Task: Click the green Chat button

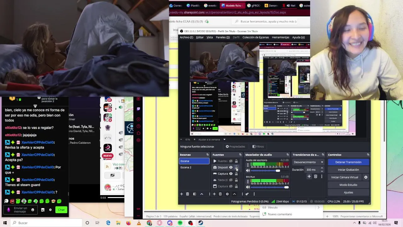Action: pyautogui.click(x=61, y=210)
